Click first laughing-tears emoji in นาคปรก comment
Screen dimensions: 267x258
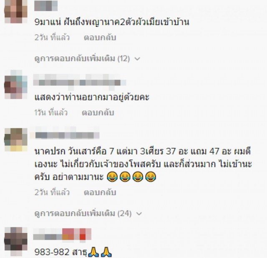click(x=112, y=177)
